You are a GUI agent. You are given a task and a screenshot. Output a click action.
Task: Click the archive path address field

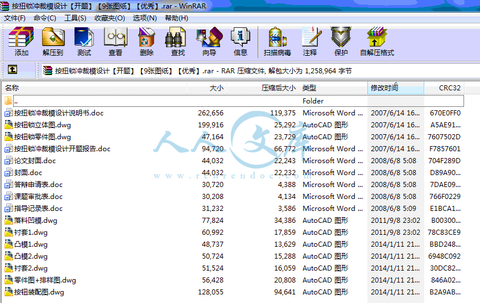(x=260, y=71)
